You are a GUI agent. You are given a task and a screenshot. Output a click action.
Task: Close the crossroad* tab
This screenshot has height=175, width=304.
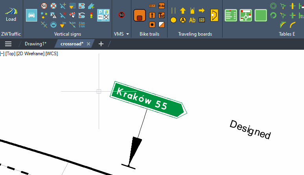pyautogui.click(x=88, y=44)
